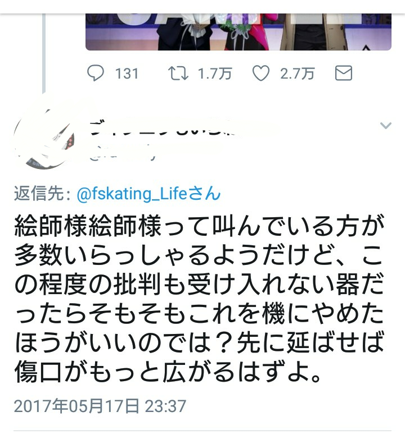The height and width of the screenshot is (444, 405).
Task: Click the 2.7万 likes count
Action: pyautogui.click(x=298, y=74)
